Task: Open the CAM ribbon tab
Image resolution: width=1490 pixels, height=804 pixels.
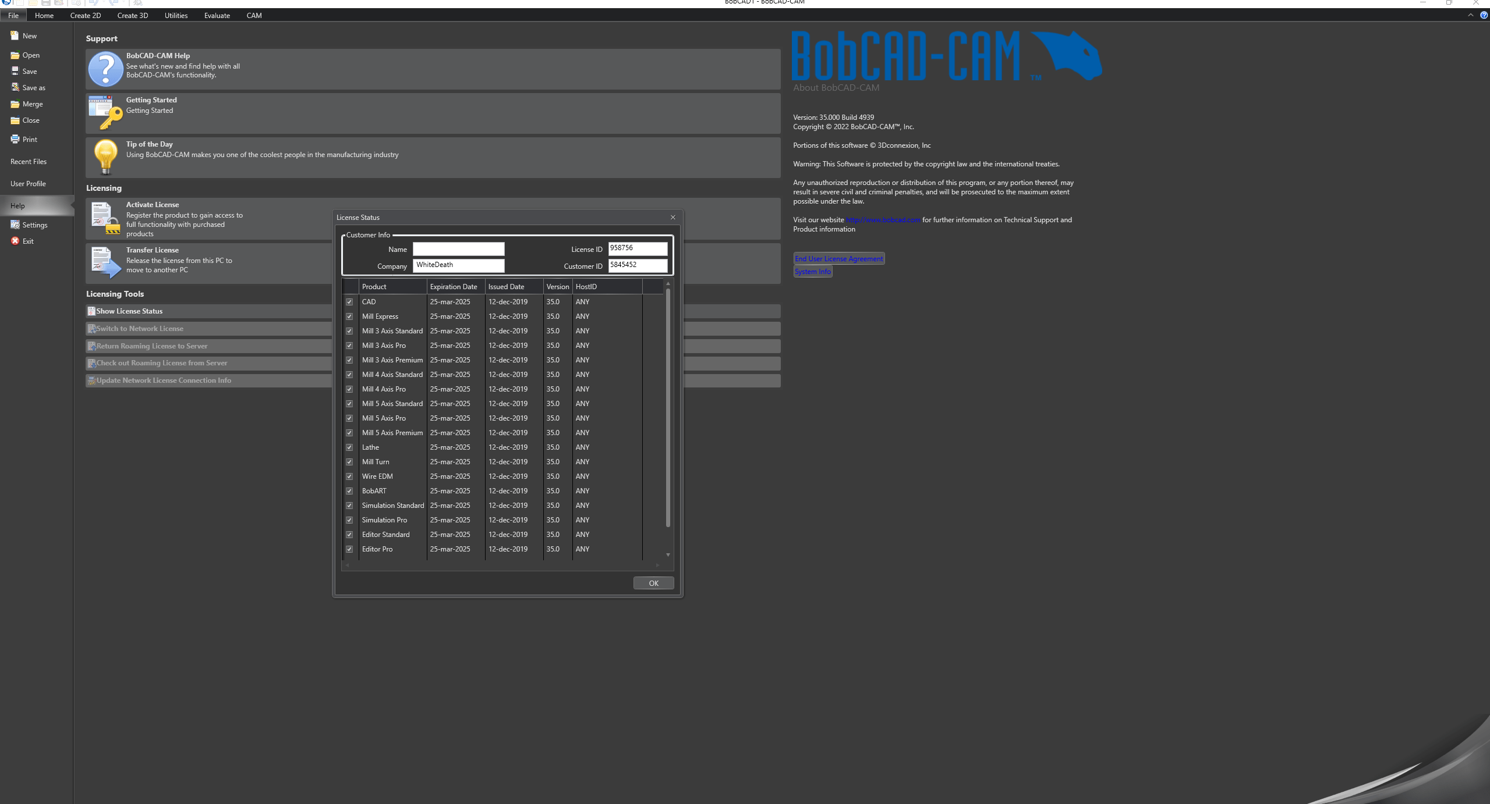Action: (254, 16)
